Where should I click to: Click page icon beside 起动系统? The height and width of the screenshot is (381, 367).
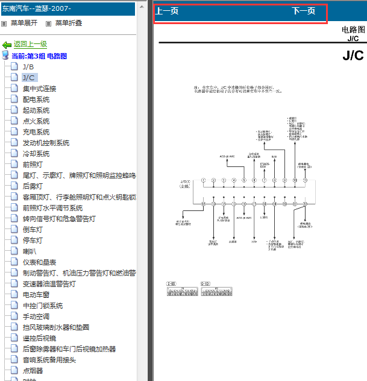(14, 110)
